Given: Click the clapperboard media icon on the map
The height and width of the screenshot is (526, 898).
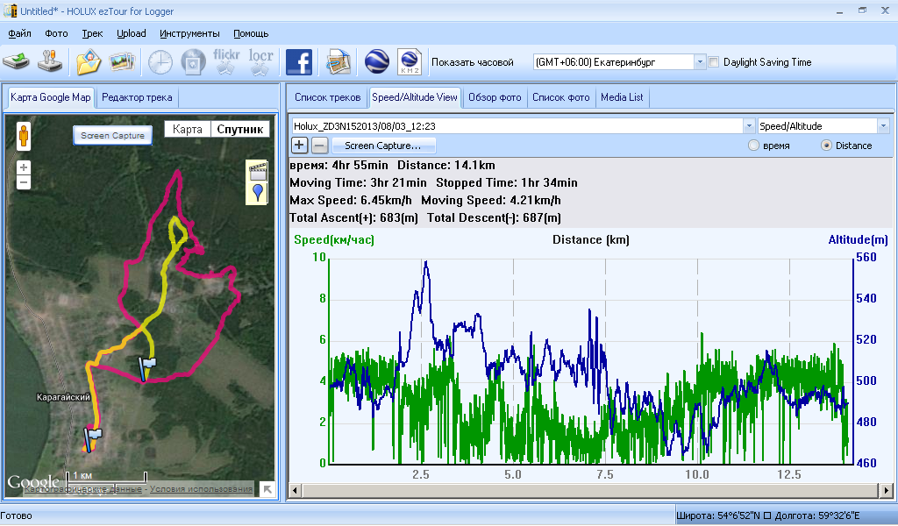Looking at the screenshot, I should click(258, 171).
